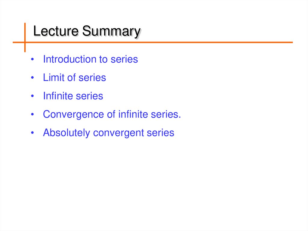Select the "Introduction to series" bullet text

tap(90, 59)
